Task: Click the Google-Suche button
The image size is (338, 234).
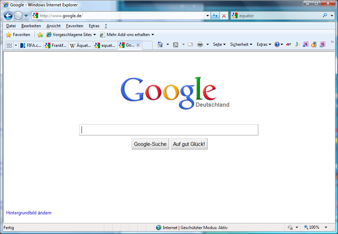Action: click(x=150, y=144)
